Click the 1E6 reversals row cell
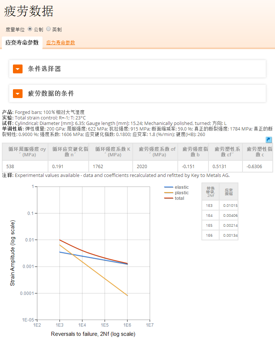Viewport: 275px width, 341px height. pyautogui.click(x=210, y=236)
